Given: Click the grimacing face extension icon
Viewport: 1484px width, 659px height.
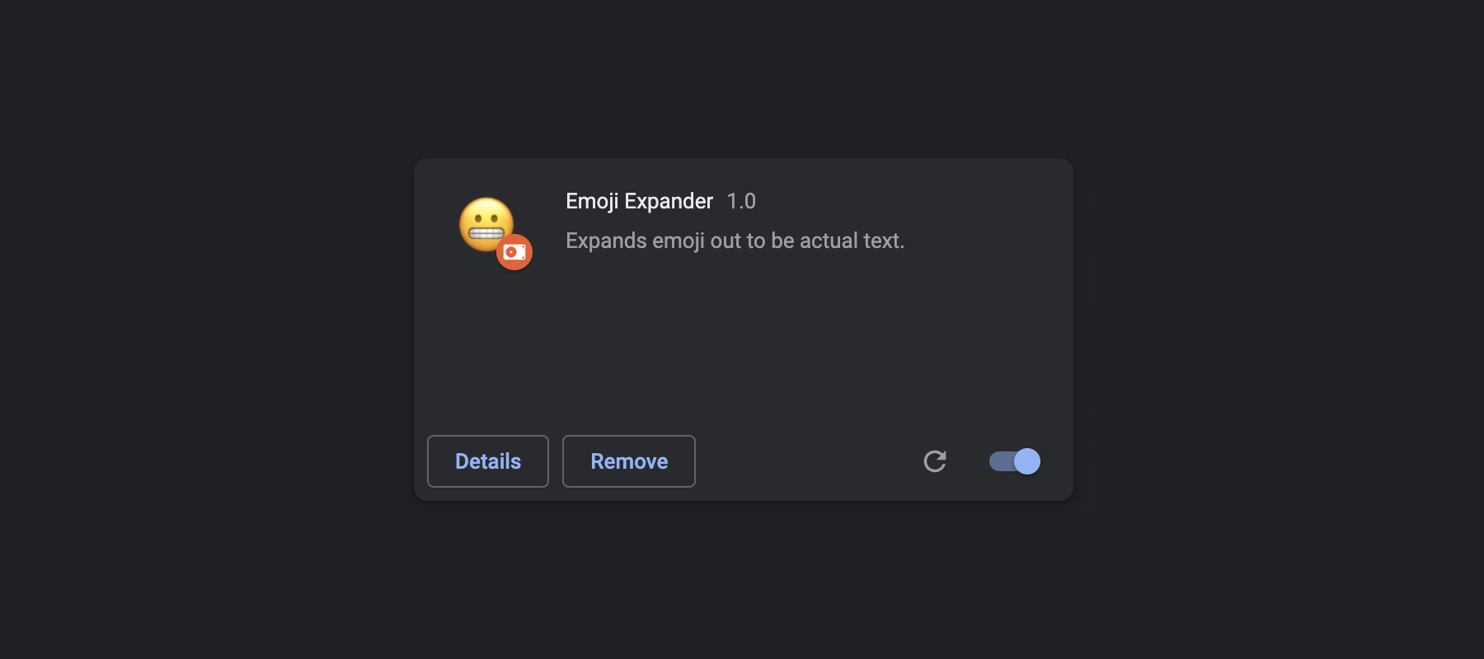Looking at the screenshot, I should tap(485, 222).
